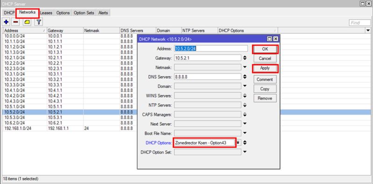Screen dimensions: 373x184
Task: Select the 10.1.1.0/24 network row
Action: pos(69,41)
